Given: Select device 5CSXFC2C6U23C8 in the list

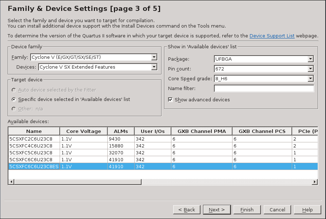Looking at the screenshot, I should click(x=31, y=139).
